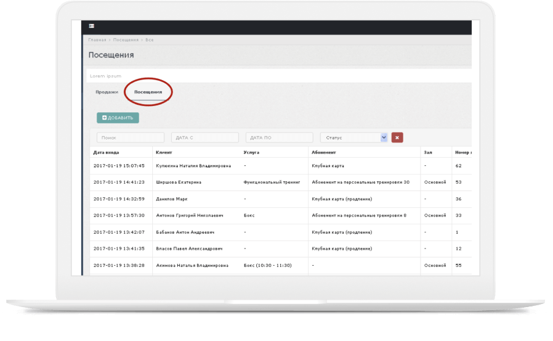Clear filters with red X button

(x=397, y=138)
